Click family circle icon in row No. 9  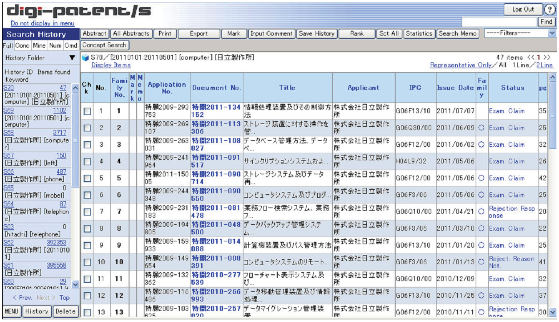[481, 245]
